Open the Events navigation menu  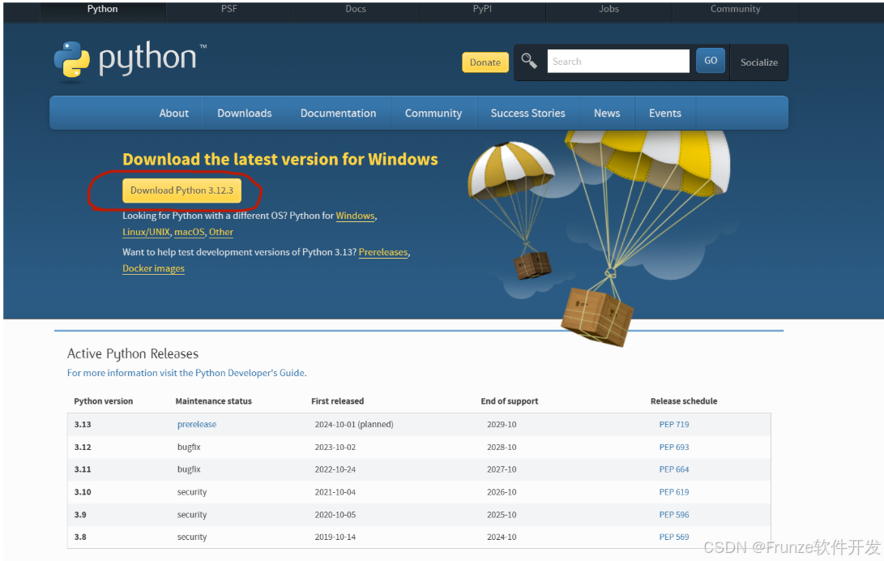pyautogui.click(x=665, y=113)
